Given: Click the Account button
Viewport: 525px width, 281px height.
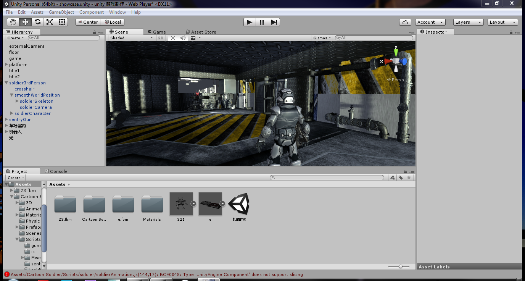Looking at the screenshot, I should (430, 22).
